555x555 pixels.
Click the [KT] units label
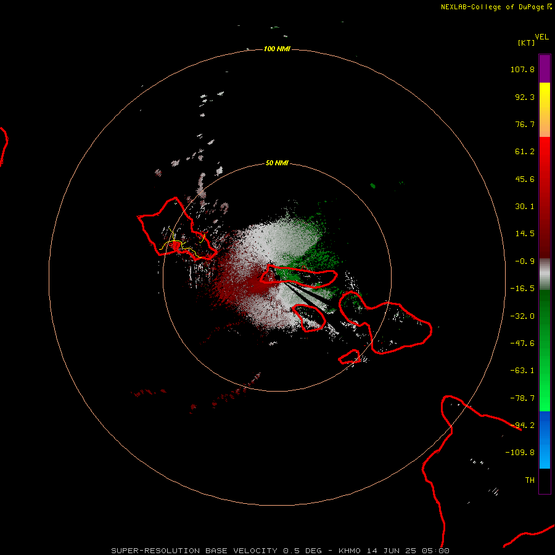(x=526, y=43)
